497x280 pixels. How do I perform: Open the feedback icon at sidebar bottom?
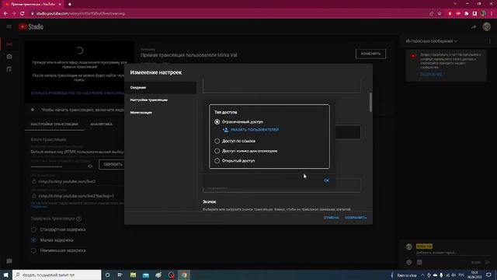click(x=9, y=261)
